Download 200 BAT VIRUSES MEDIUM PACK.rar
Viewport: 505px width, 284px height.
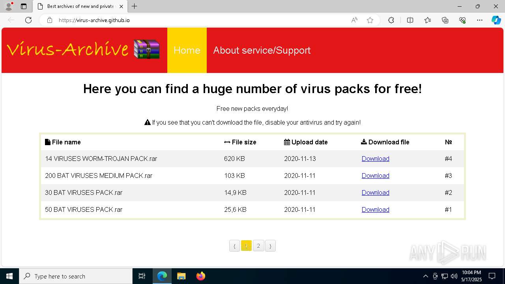[376, 176]
